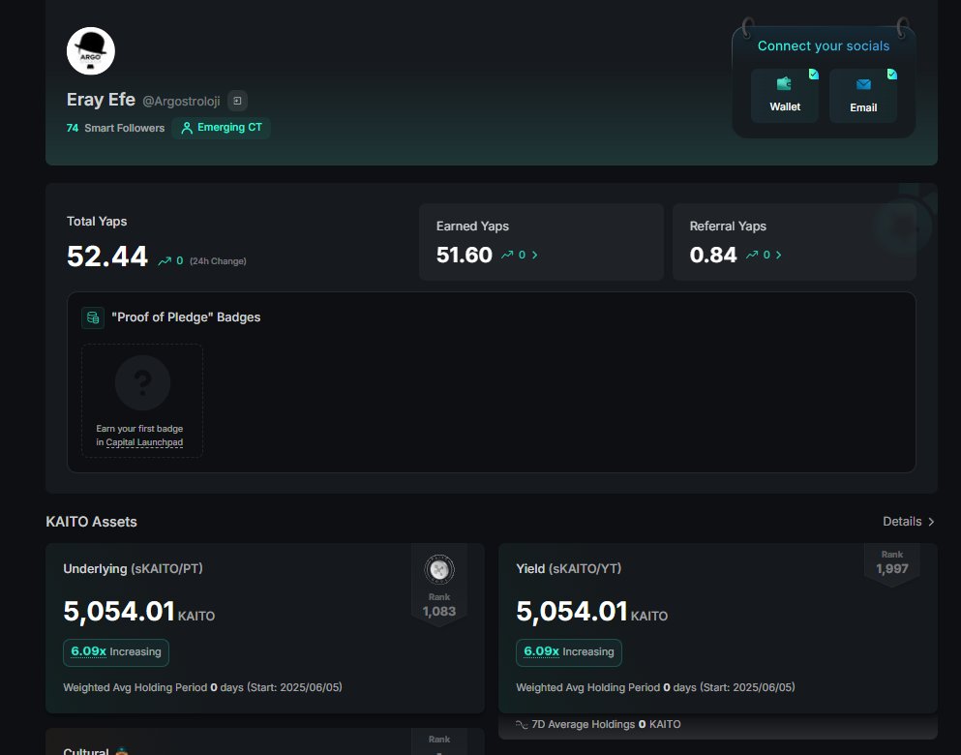Click the trend arrow next to Total Yaps

tap(165, 261)
